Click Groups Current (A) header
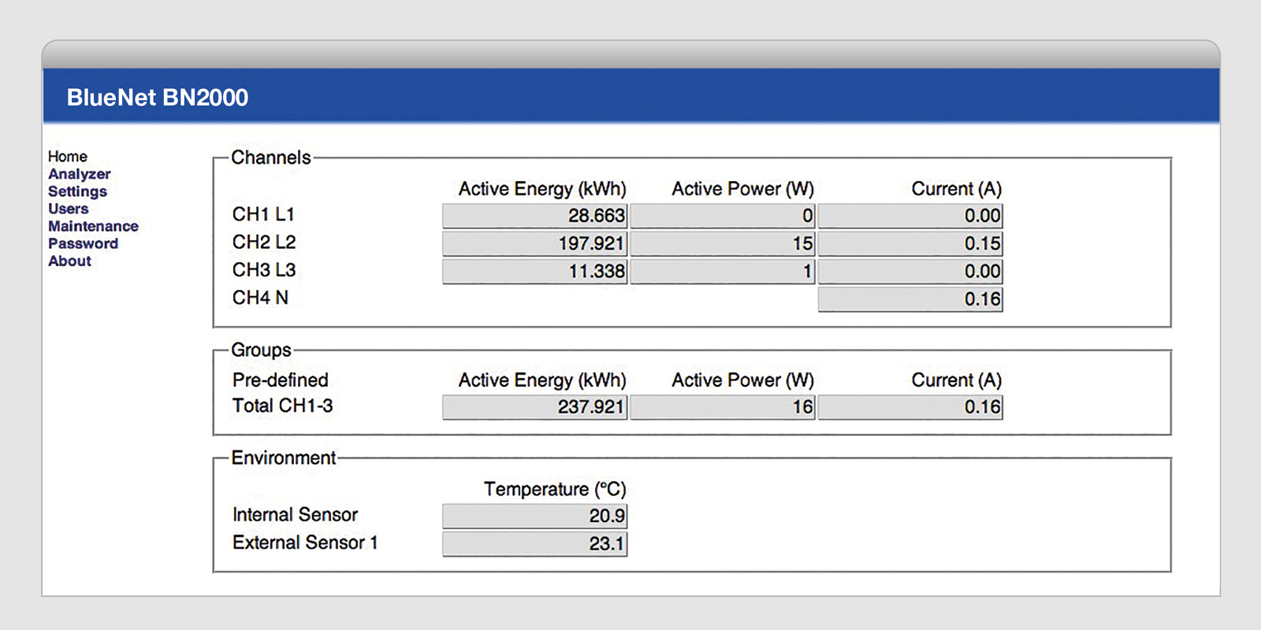This screenshot has width=1261, height=630. (957, 380)
